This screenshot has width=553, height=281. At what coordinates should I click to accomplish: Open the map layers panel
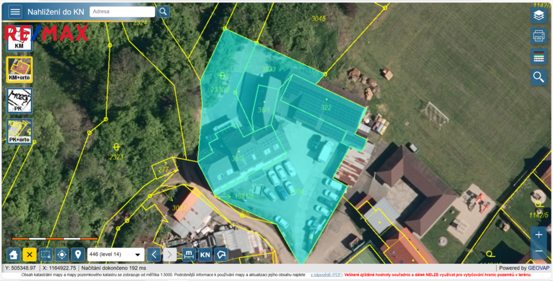click(x=538, y=15)
